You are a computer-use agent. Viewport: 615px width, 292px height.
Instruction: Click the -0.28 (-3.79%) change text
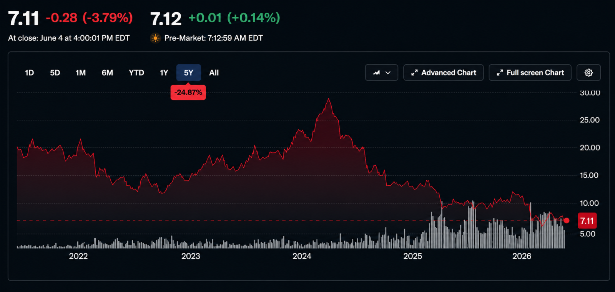(89, 18)
